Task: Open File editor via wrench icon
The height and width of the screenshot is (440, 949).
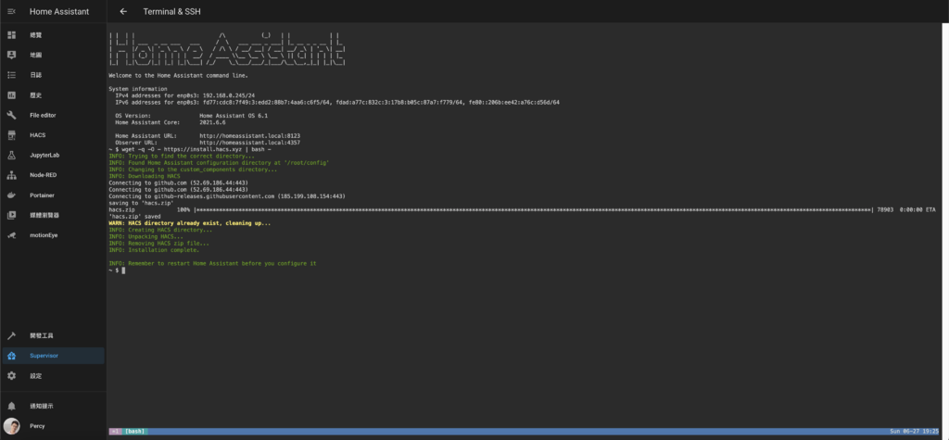Action: (11, 115)
